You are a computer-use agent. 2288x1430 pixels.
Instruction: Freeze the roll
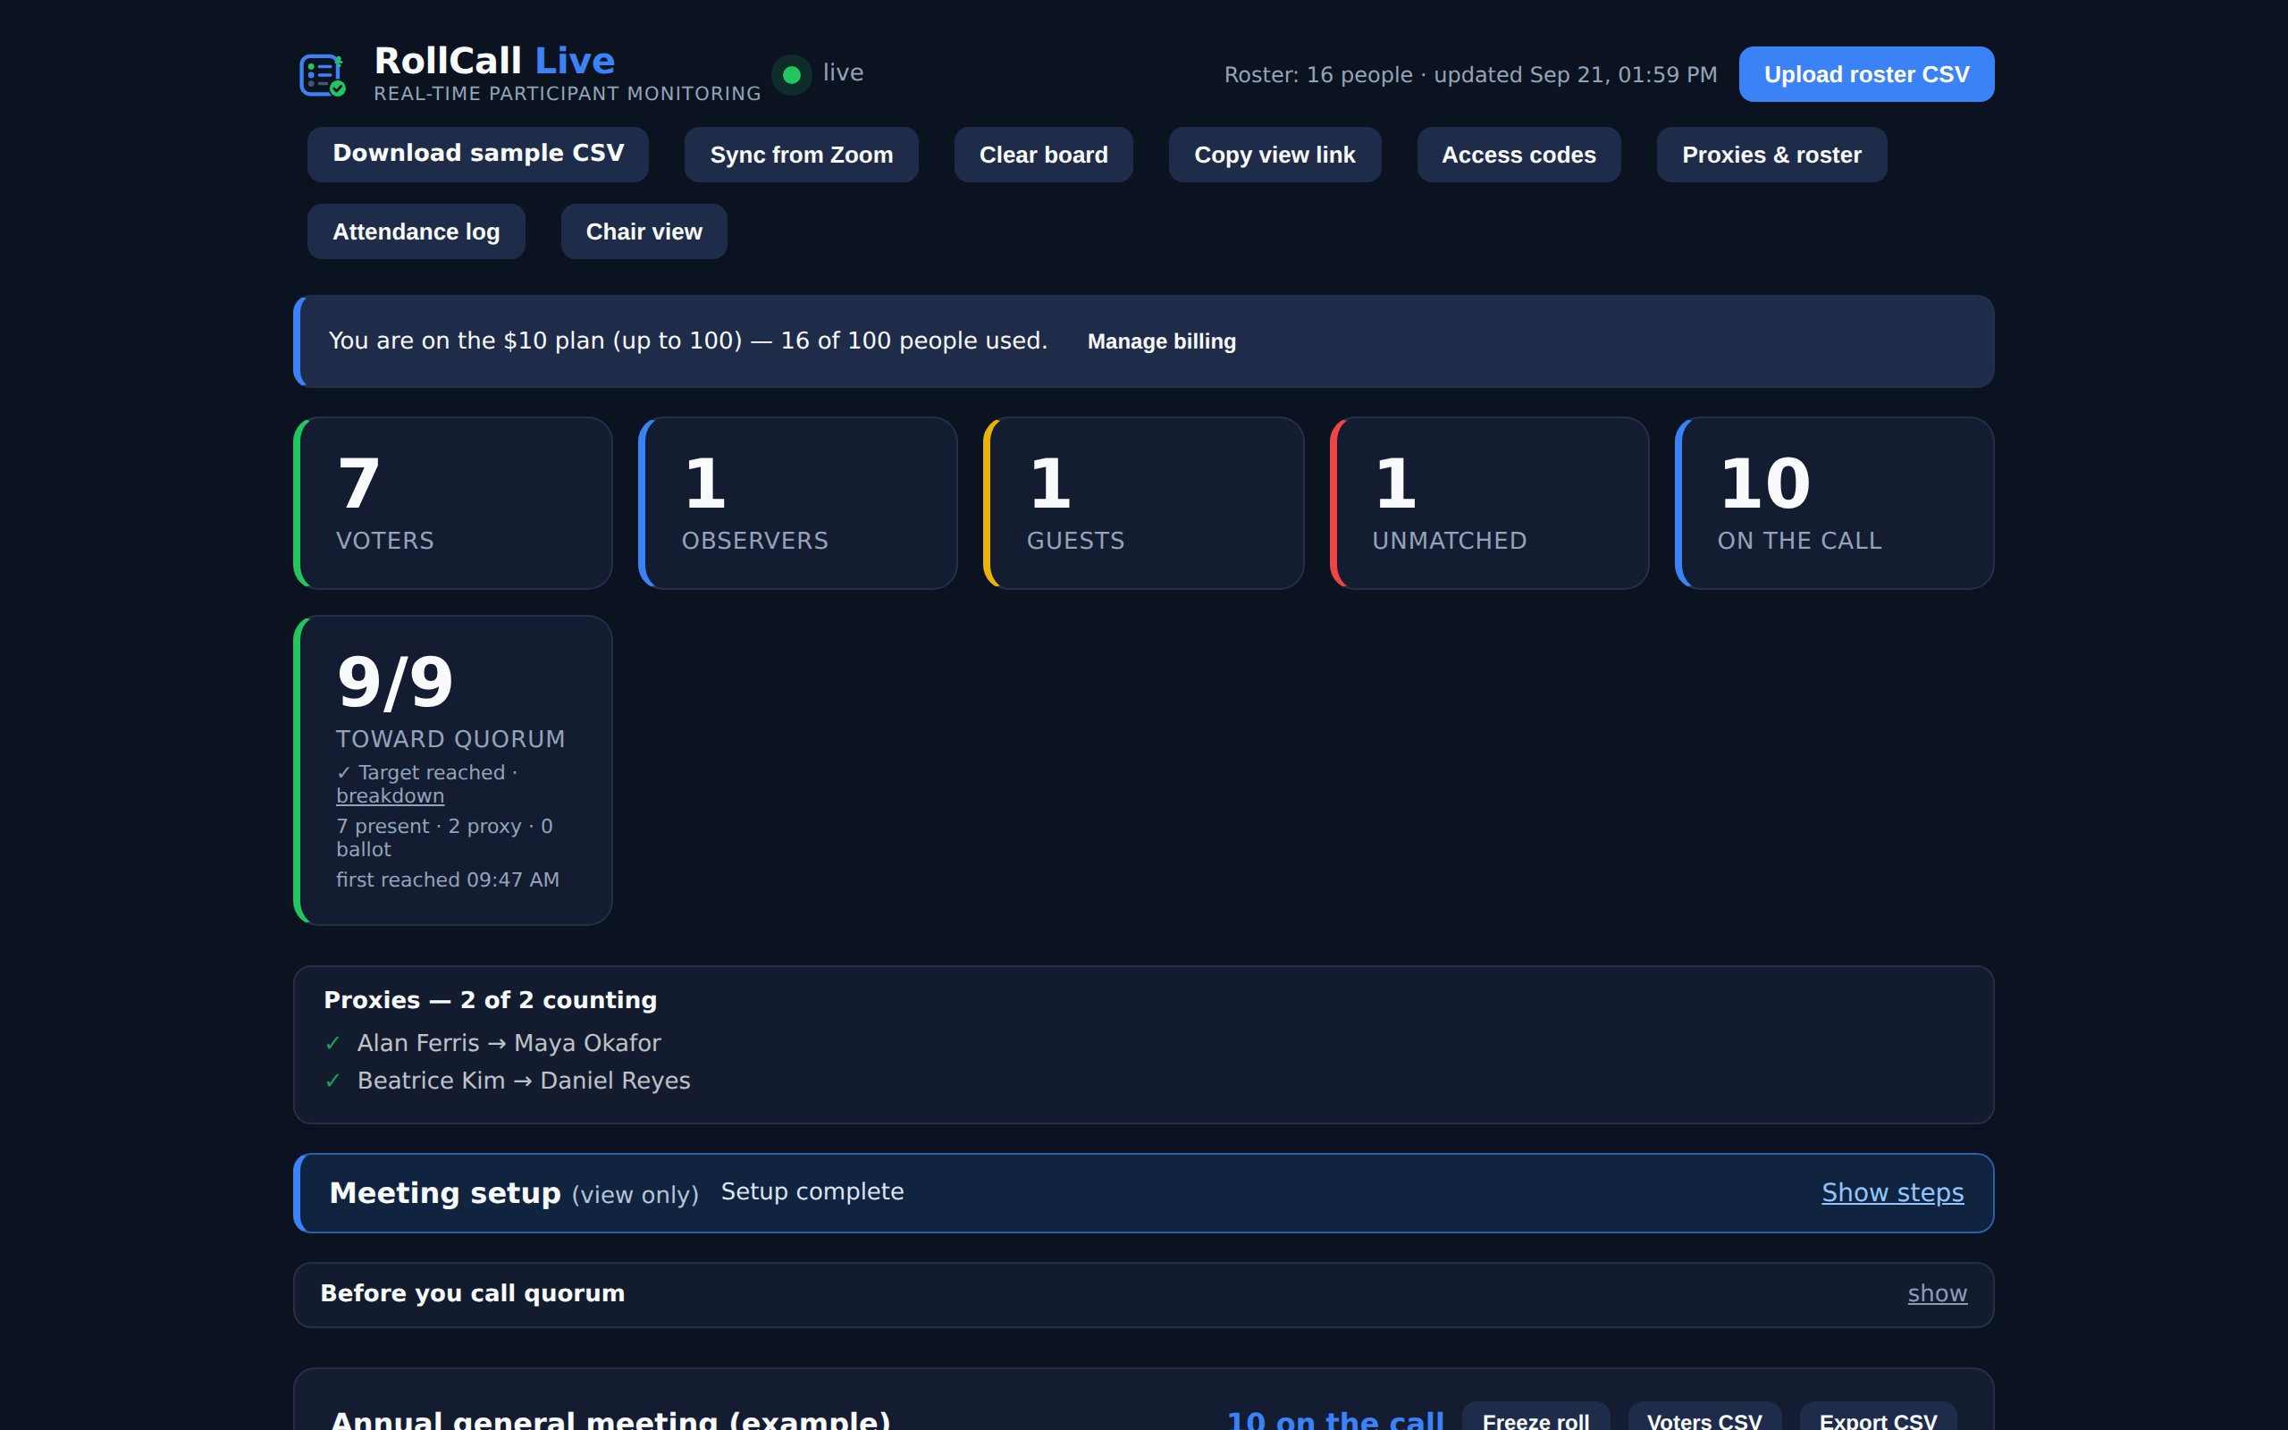point(1535,1416)
